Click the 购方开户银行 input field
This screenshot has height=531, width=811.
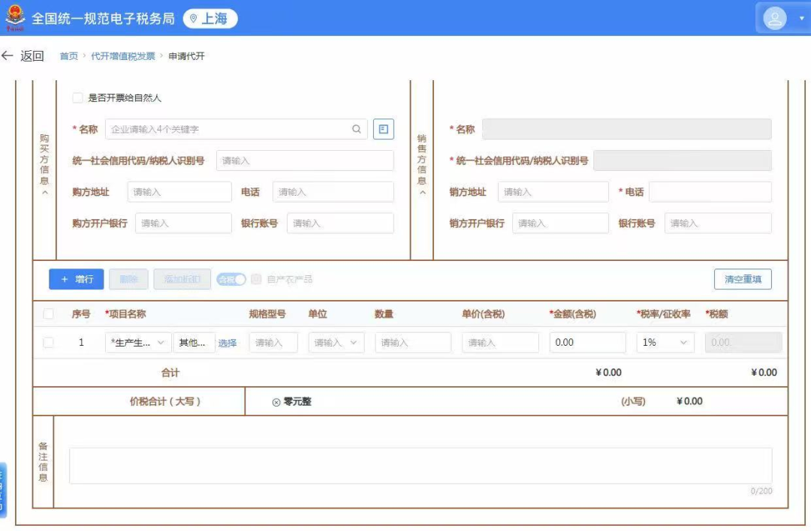(x=183, y=223)
